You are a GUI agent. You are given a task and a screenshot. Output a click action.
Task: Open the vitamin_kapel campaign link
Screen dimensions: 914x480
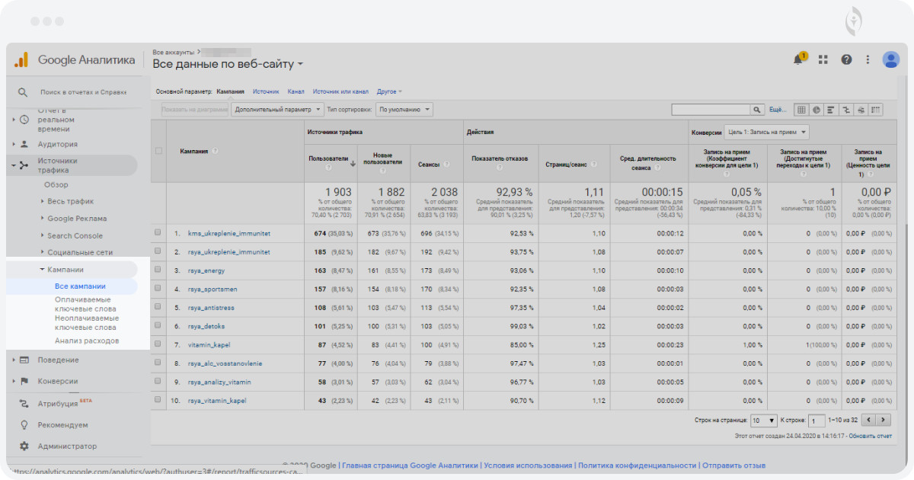[209, 344]
